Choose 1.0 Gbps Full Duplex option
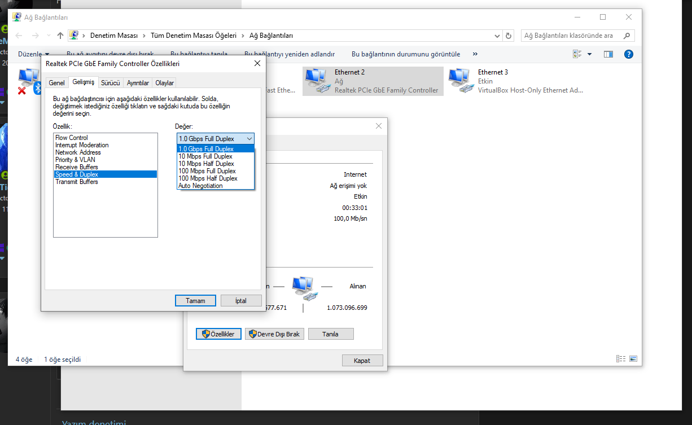This screenshot has width=692, height=425. 216,149
